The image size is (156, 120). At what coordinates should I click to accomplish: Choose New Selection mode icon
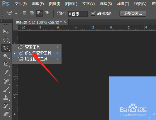pyautogui.click(x=25, y=13)
